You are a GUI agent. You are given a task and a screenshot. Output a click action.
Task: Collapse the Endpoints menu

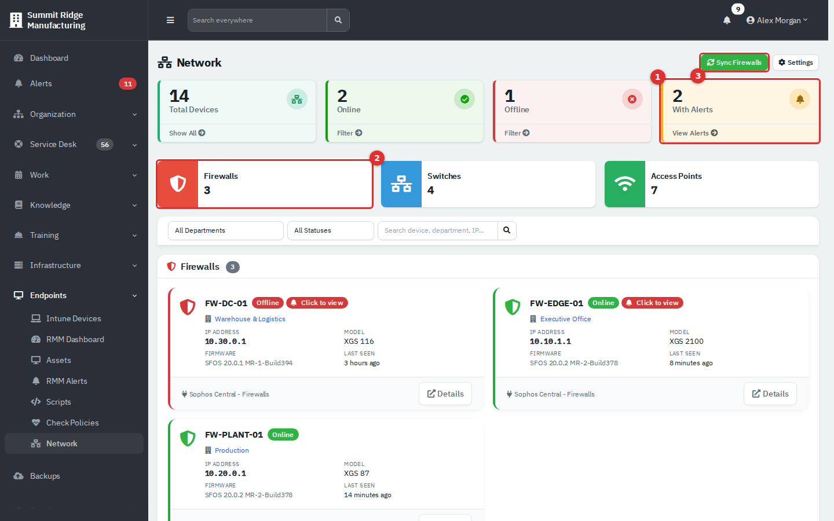tap(74, 295)
